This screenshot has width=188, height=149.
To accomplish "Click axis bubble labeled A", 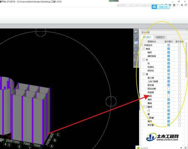I will 52,146.
